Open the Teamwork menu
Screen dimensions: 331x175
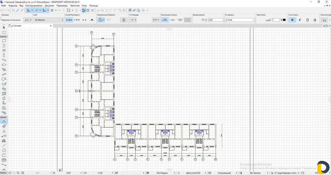[75, 5]
